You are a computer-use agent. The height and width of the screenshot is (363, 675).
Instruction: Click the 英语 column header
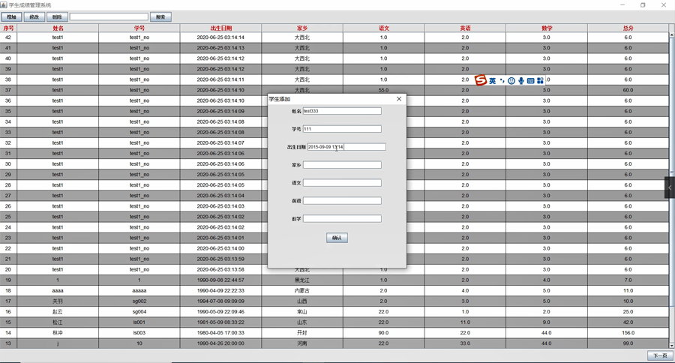[x=465, y=28]
